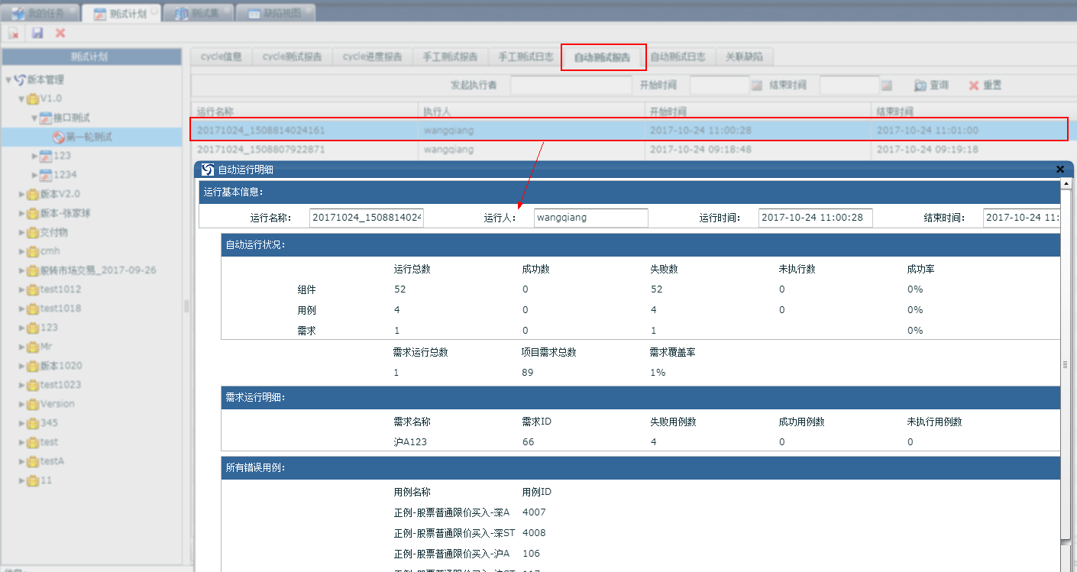Click the 查询 search button
1077x572 pixels.
click(x=932, y=86)
